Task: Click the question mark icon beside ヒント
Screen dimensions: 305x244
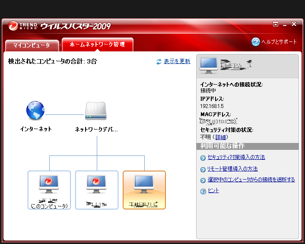Action: 203,191
